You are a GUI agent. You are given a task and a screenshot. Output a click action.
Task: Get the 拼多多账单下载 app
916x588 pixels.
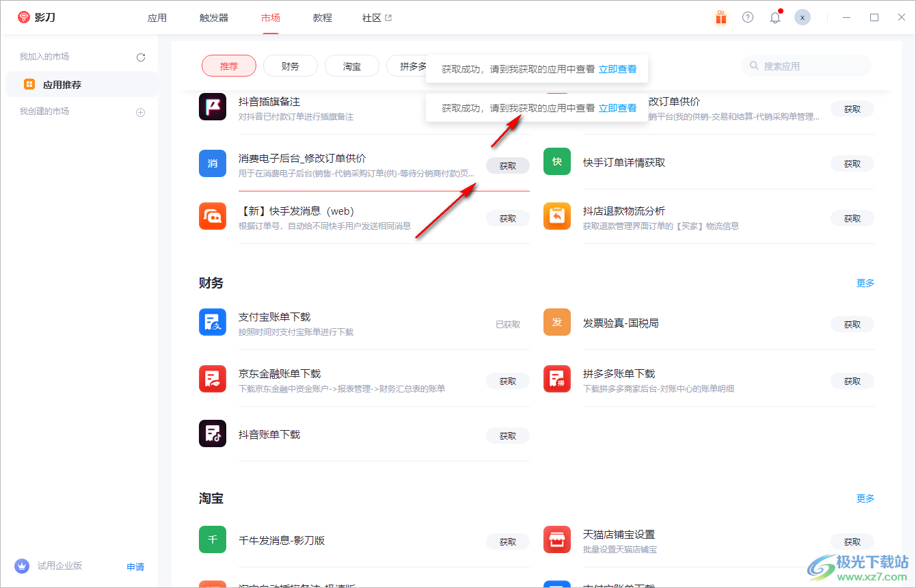pos(852,381)
